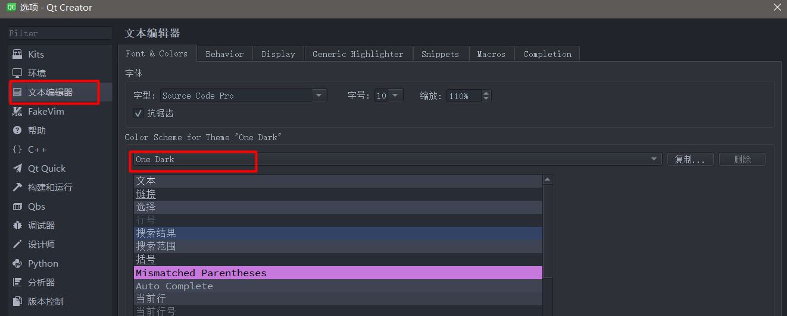Click the Qt Creator title bar logo
Viewport: 787px width, 316px height.
(x=11, y=7)
